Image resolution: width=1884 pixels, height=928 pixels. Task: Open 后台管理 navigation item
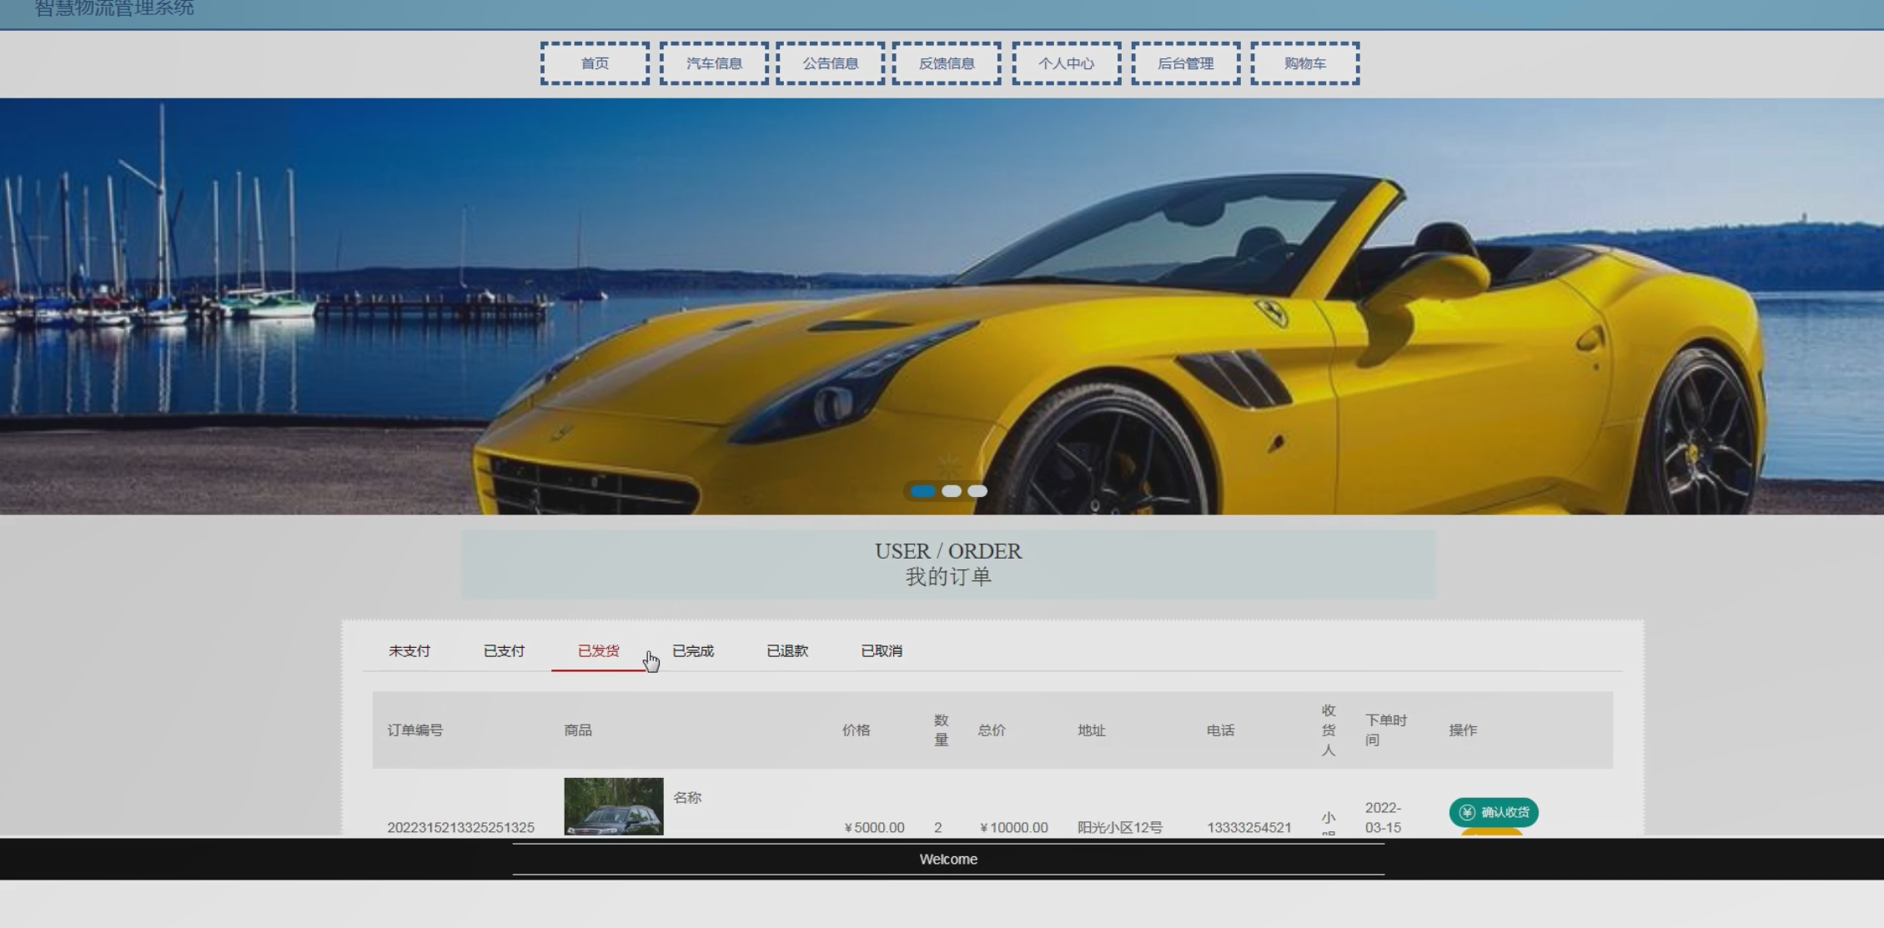pyautogui.click(x=1185, y=63)
